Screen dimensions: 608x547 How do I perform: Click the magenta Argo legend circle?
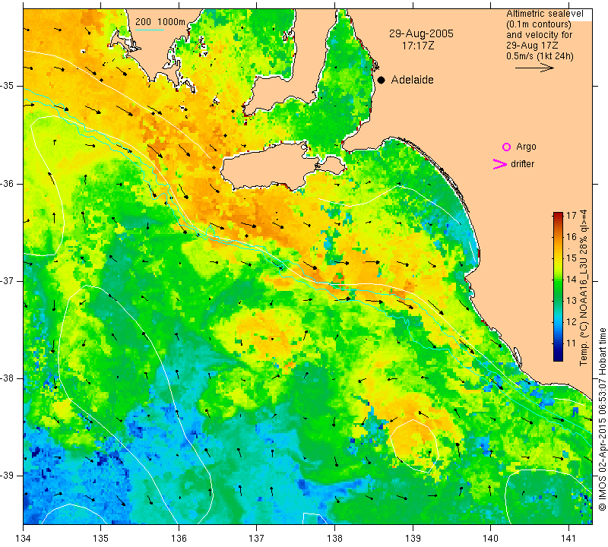click(x=506, y=147)
